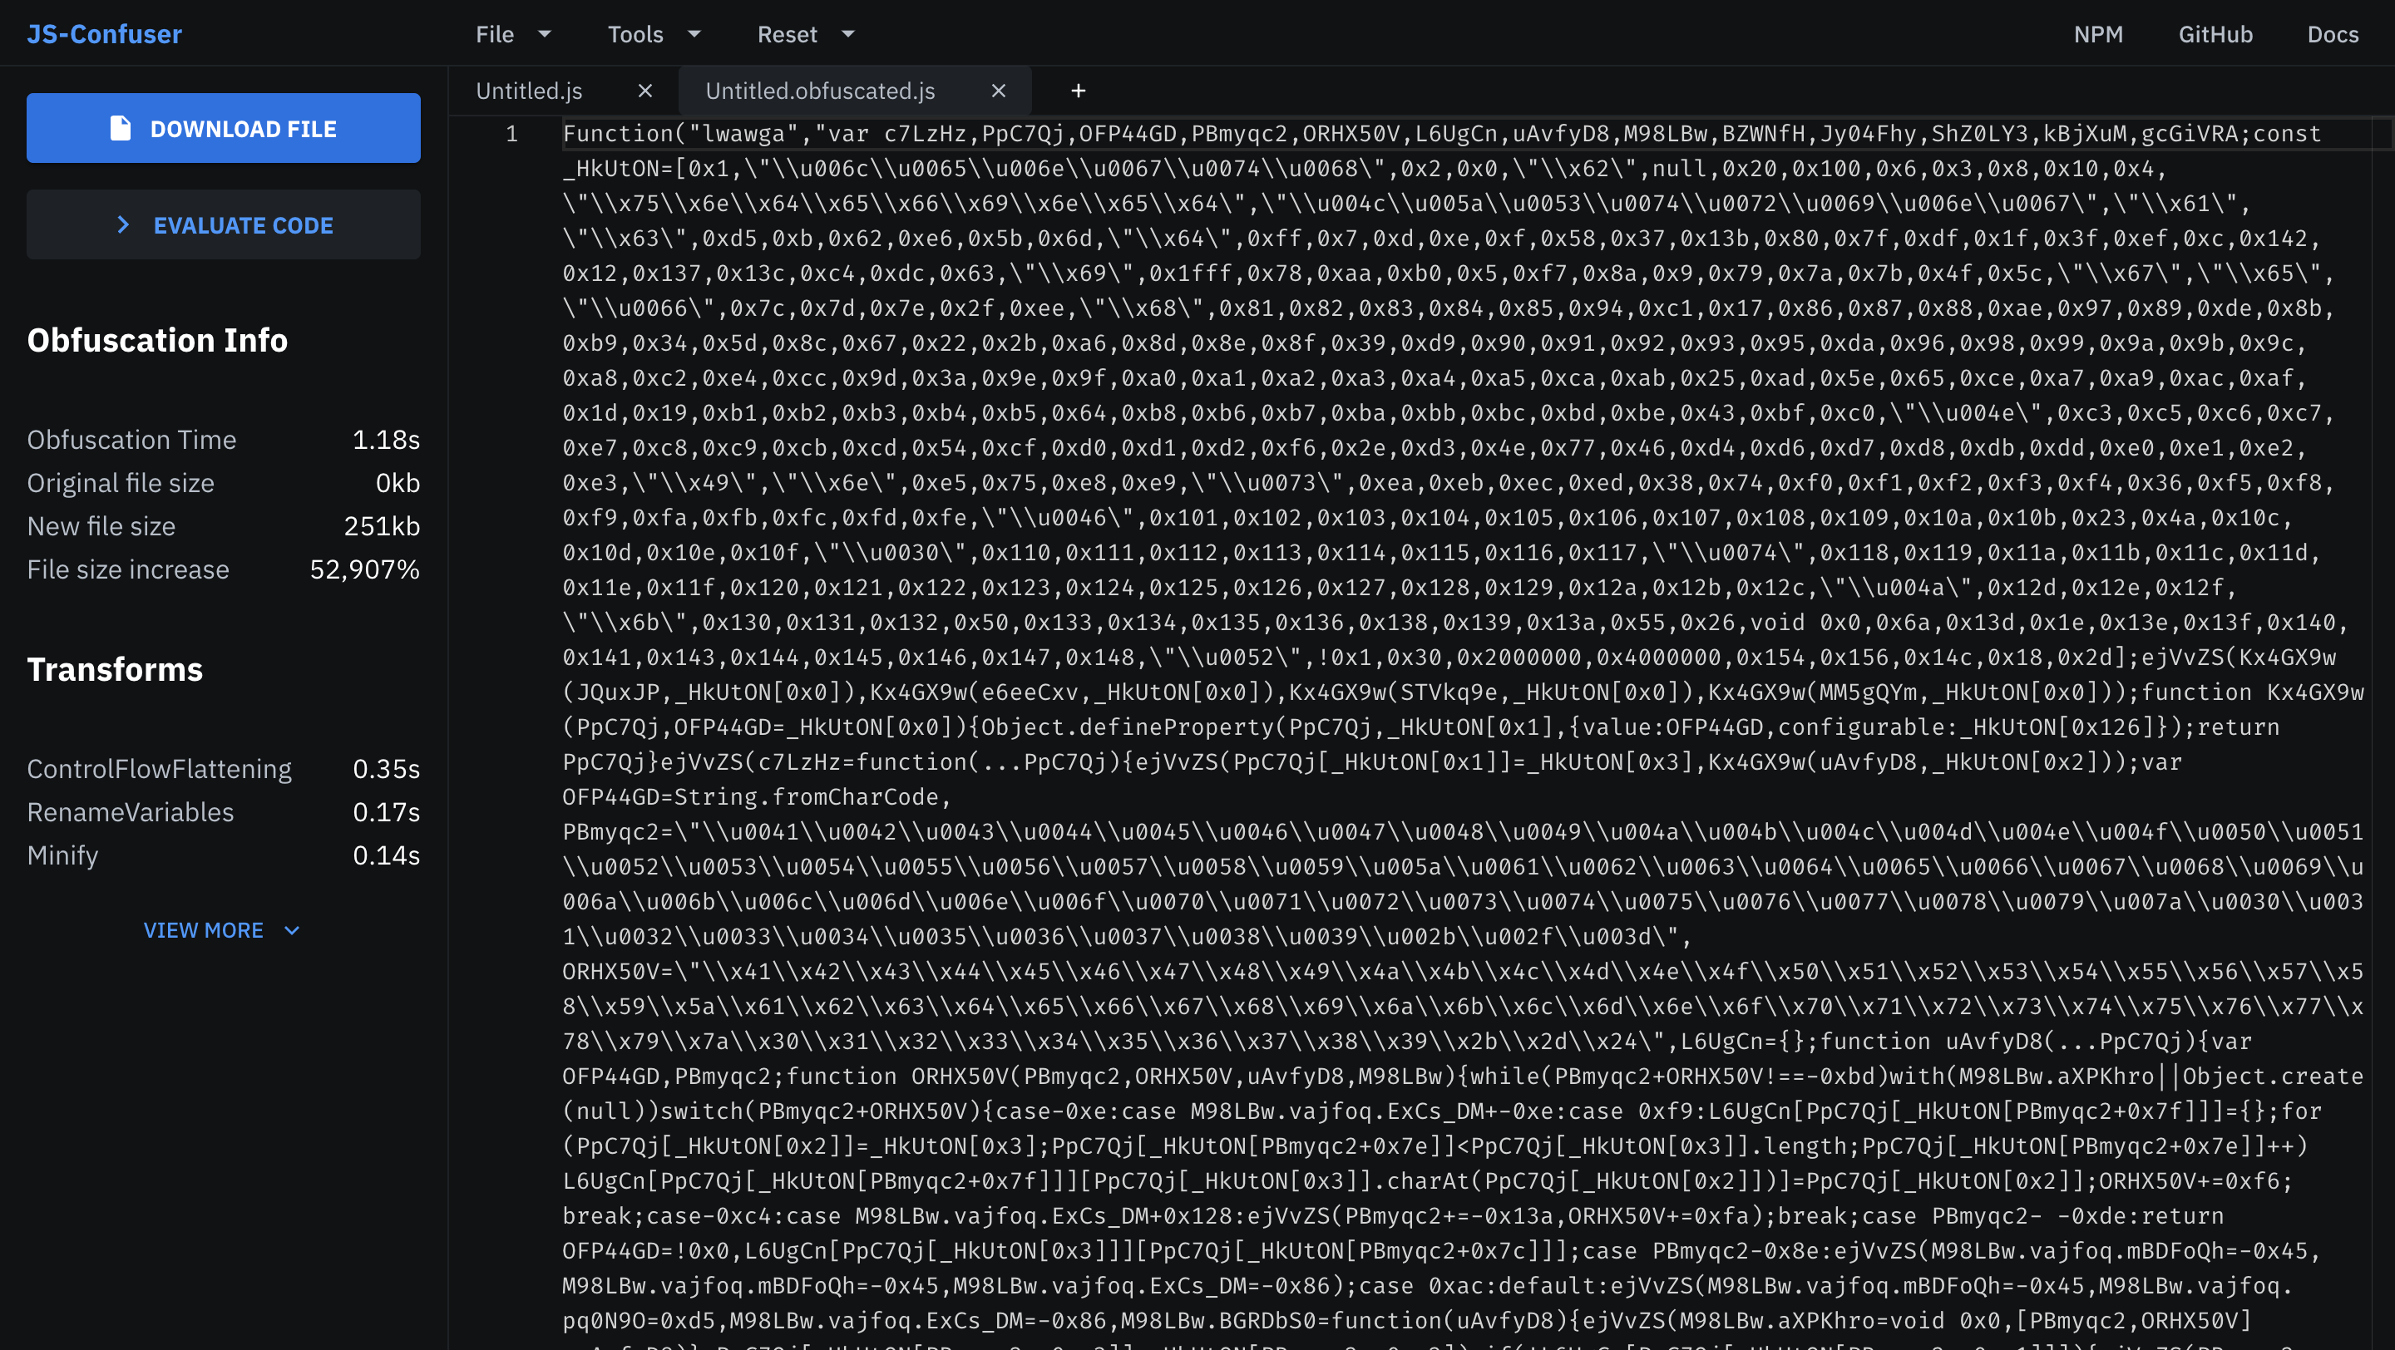Open the NPM link
The width and height of the screenshot is (2395, 1350).
[x=2097, y=34]
